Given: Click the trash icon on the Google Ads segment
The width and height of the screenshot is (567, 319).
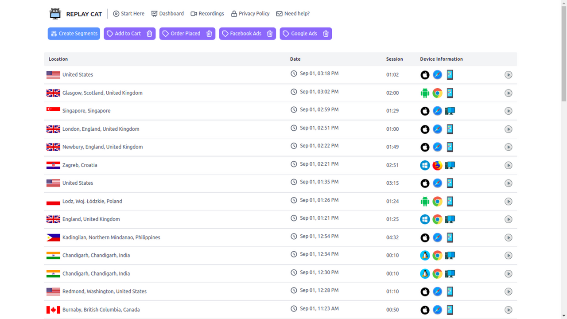Looking at the screenshot, I should [326, 33].
